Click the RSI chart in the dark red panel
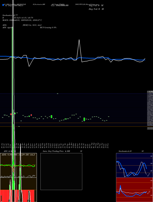This screenshot has height=202, width=153. 134,190
